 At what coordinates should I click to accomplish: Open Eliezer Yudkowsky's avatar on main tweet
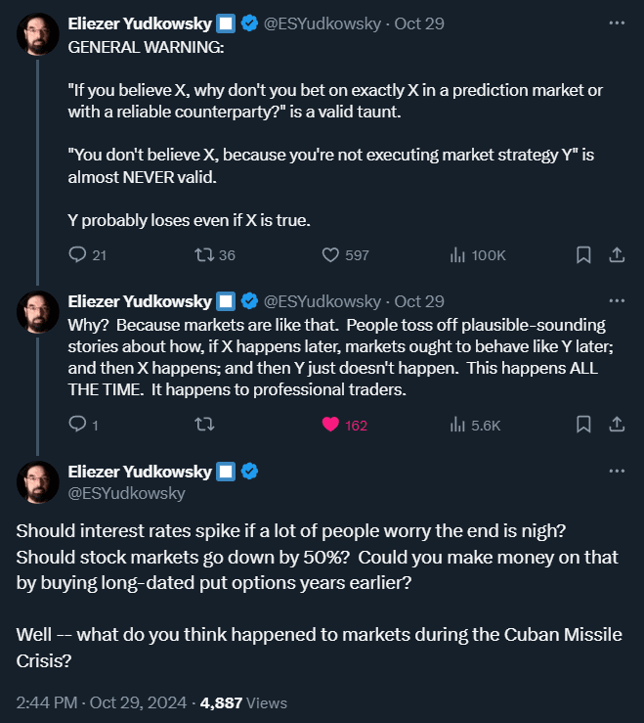[38, 482]
